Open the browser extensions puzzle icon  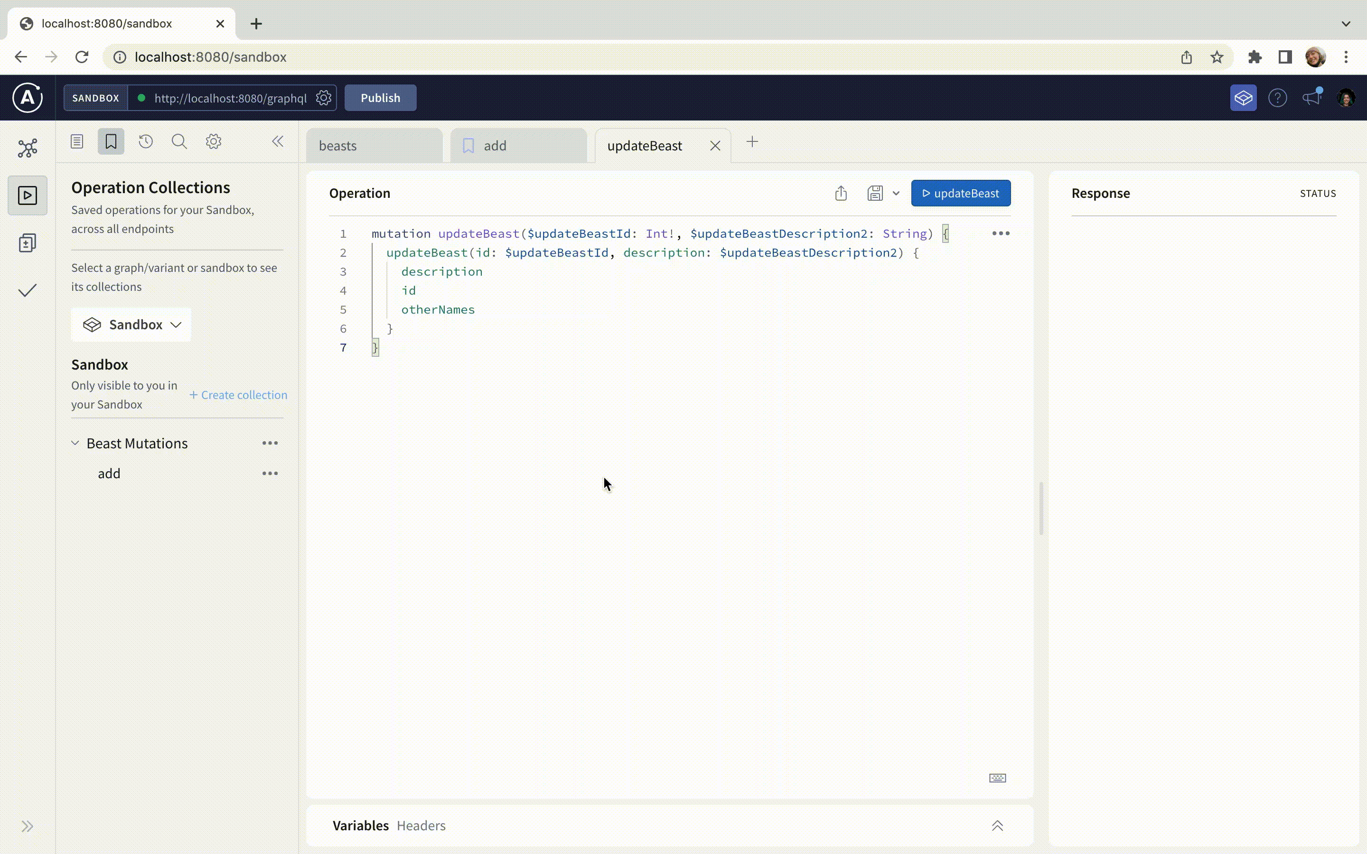click(1255, 57)
